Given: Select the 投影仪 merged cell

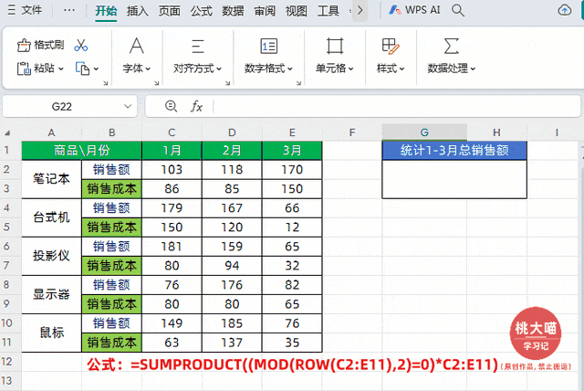Looking at the screenshot, I should 51,256.
